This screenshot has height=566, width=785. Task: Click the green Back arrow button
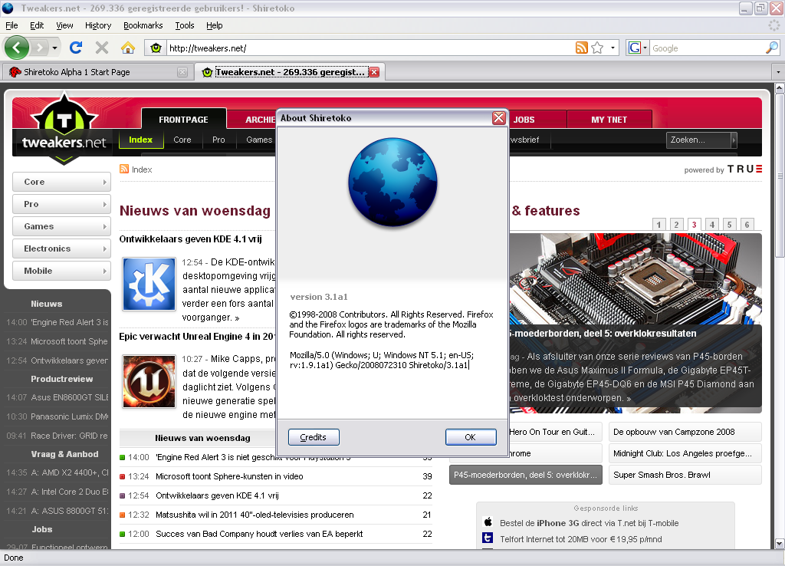17,48
